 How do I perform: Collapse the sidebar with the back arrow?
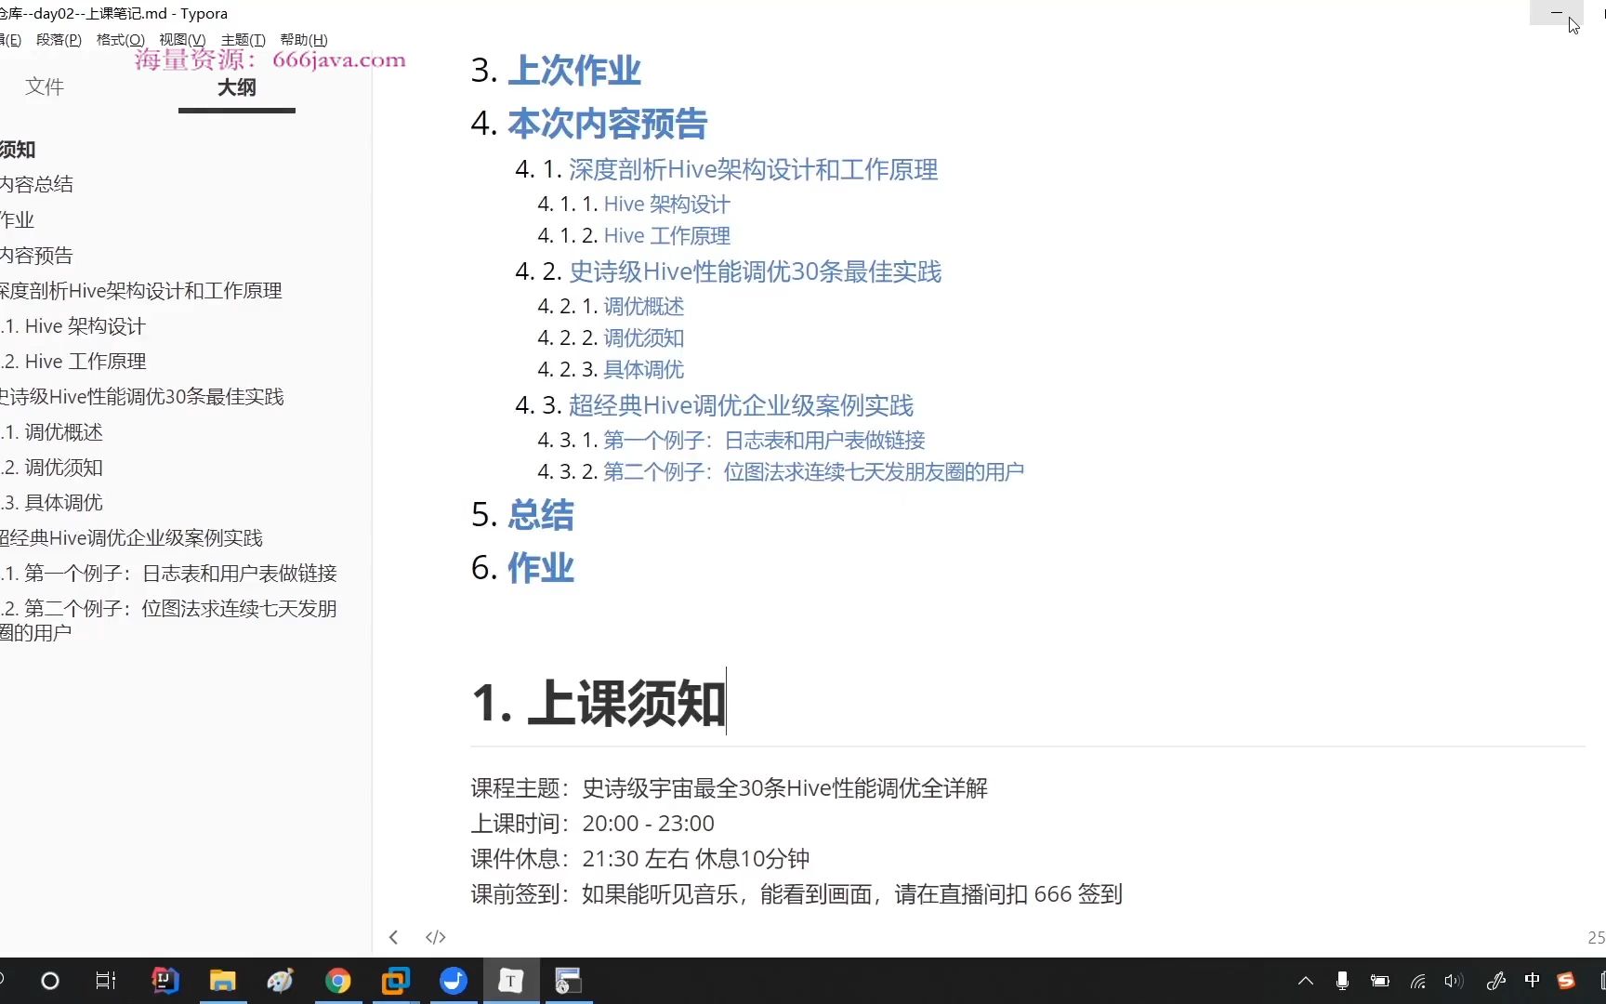(x=393, y=937)
